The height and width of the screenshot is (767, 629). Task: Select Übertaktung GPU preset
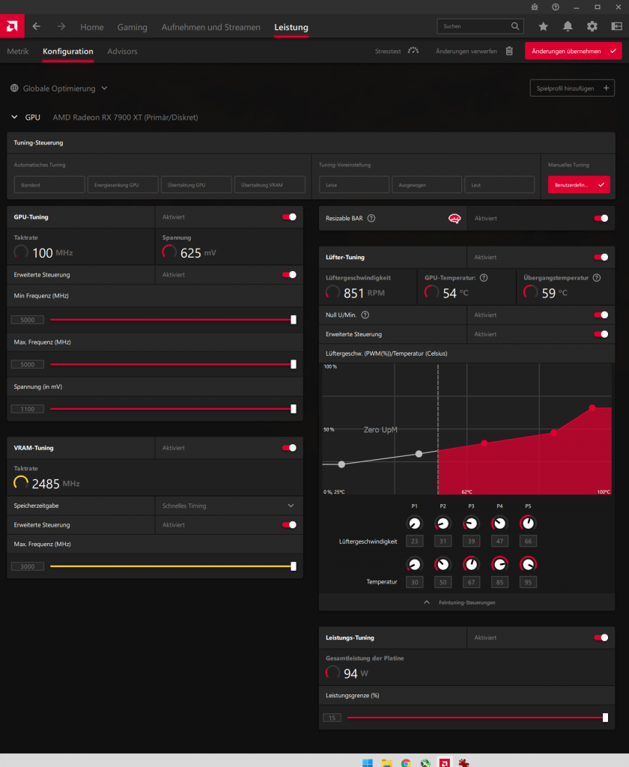point(196,185)
